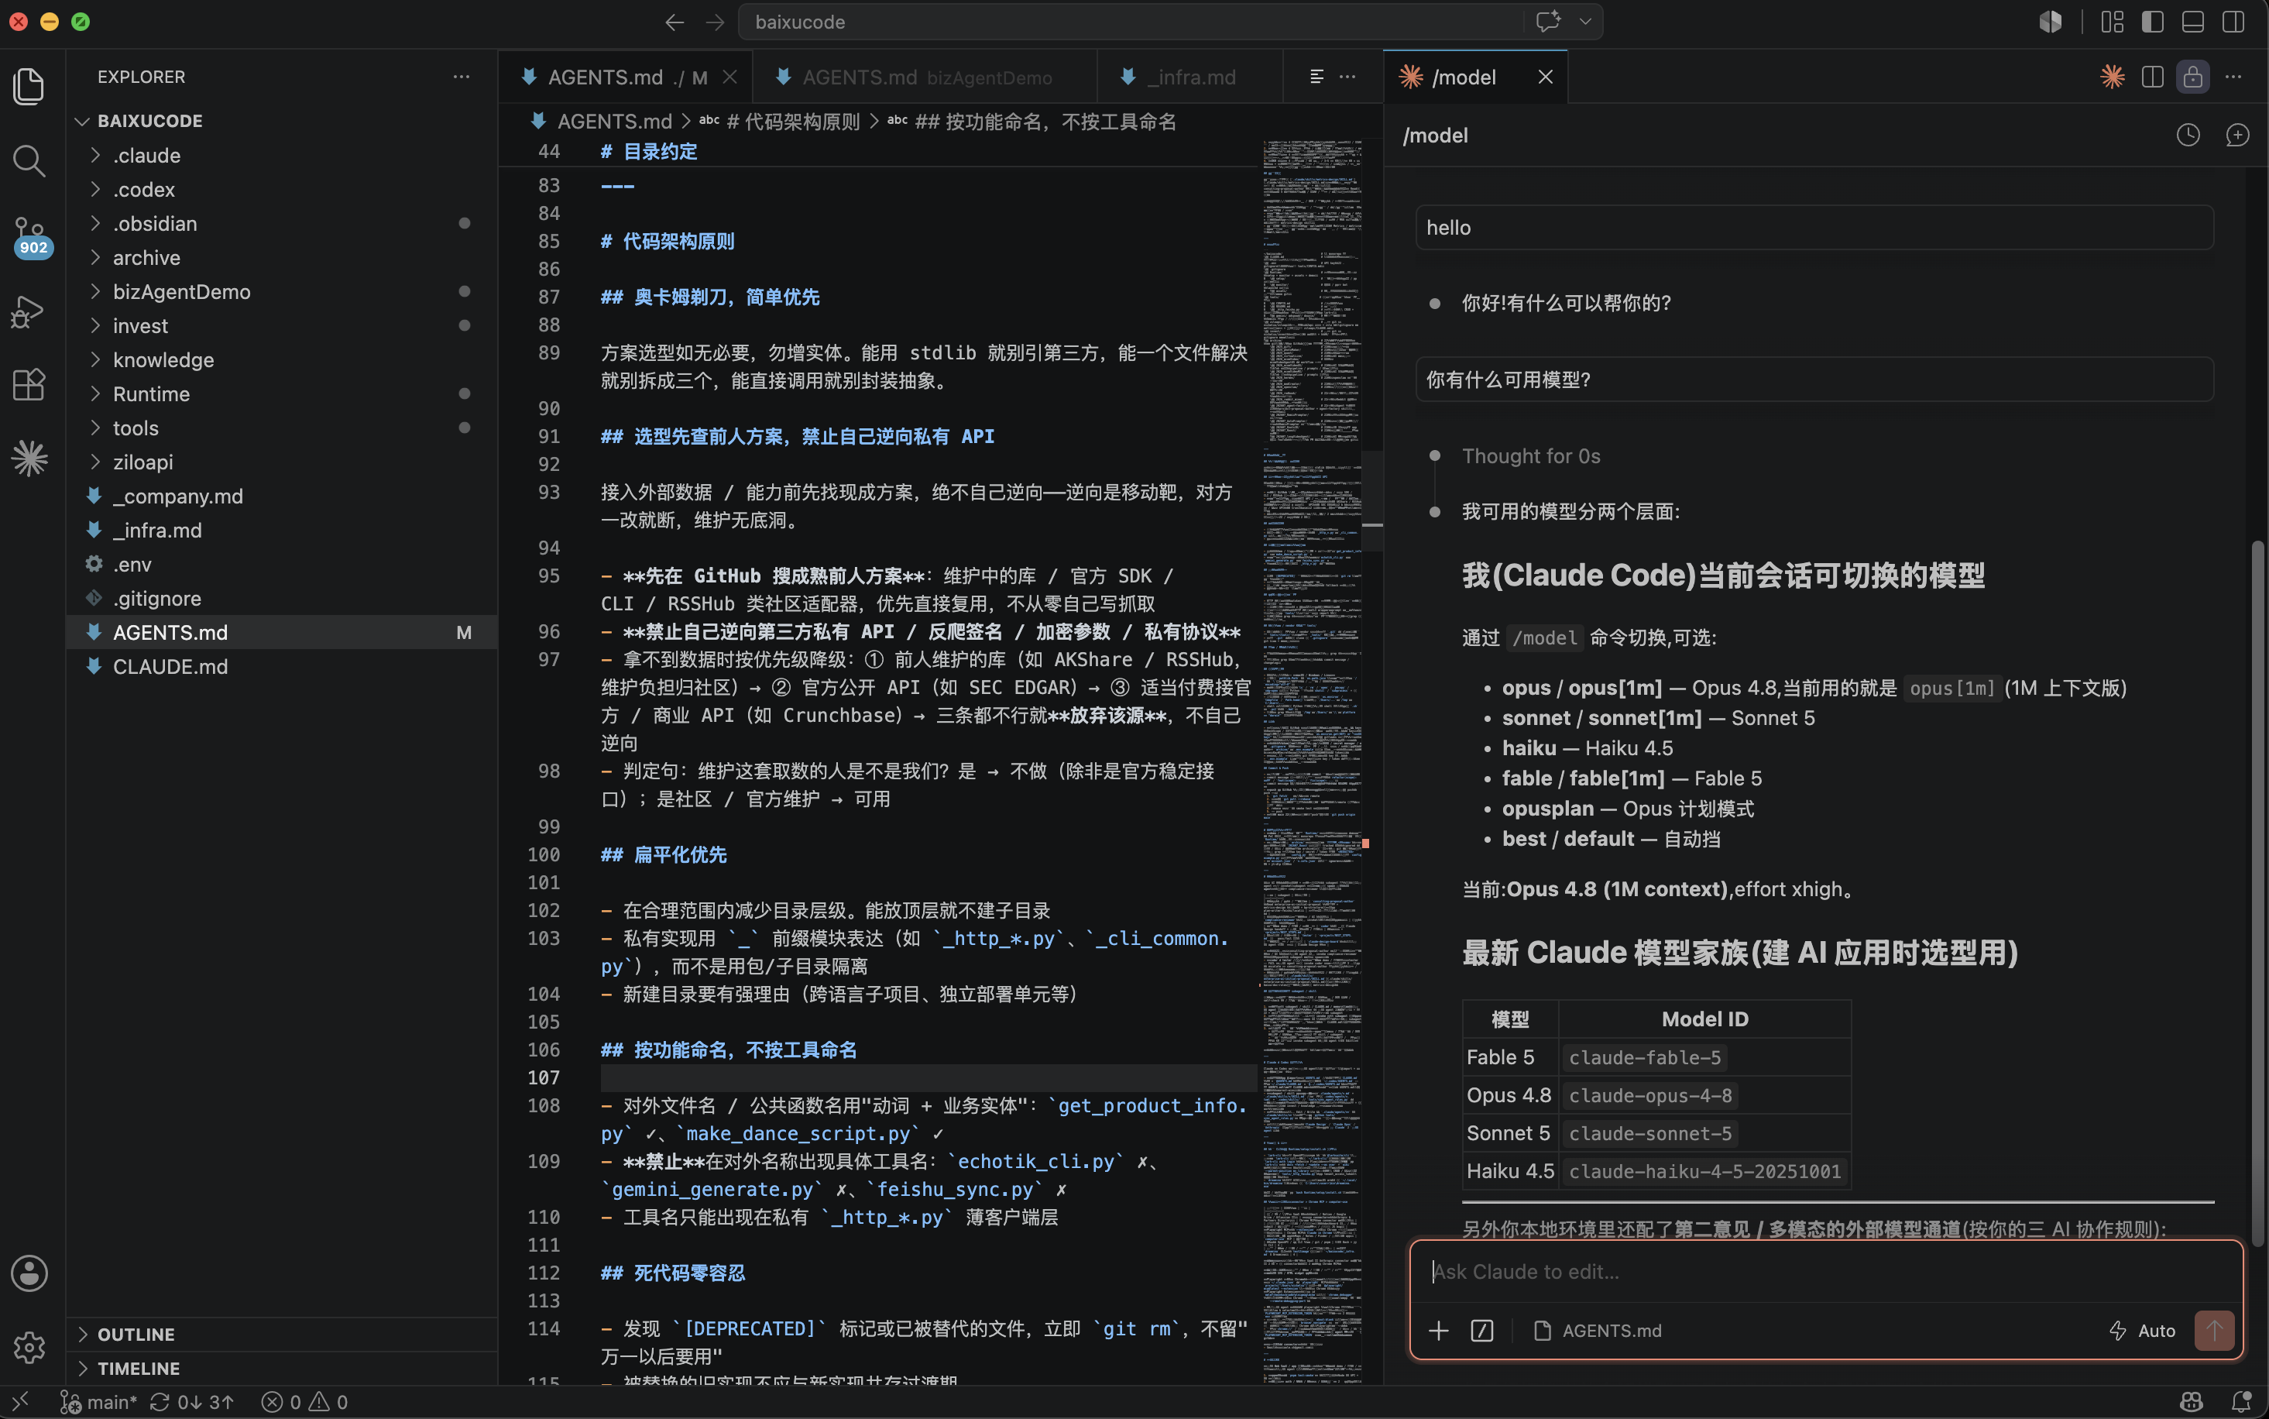Collapse the BAIXUCODE root folder
This screenshot has height=1419, width=2269.
(x=281, y=121)
